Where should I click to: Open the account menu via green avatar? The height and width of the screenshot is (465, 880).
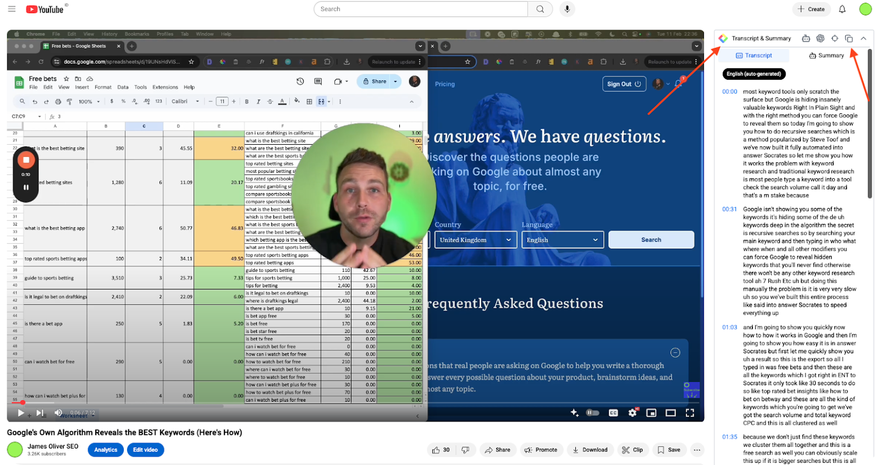click(865, 9)
